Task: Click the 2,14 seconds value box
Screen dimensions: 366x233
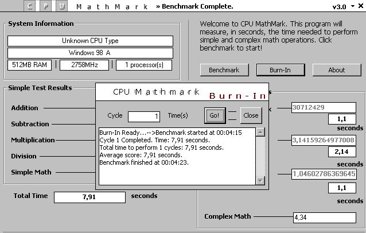Action: pos(342,152)
